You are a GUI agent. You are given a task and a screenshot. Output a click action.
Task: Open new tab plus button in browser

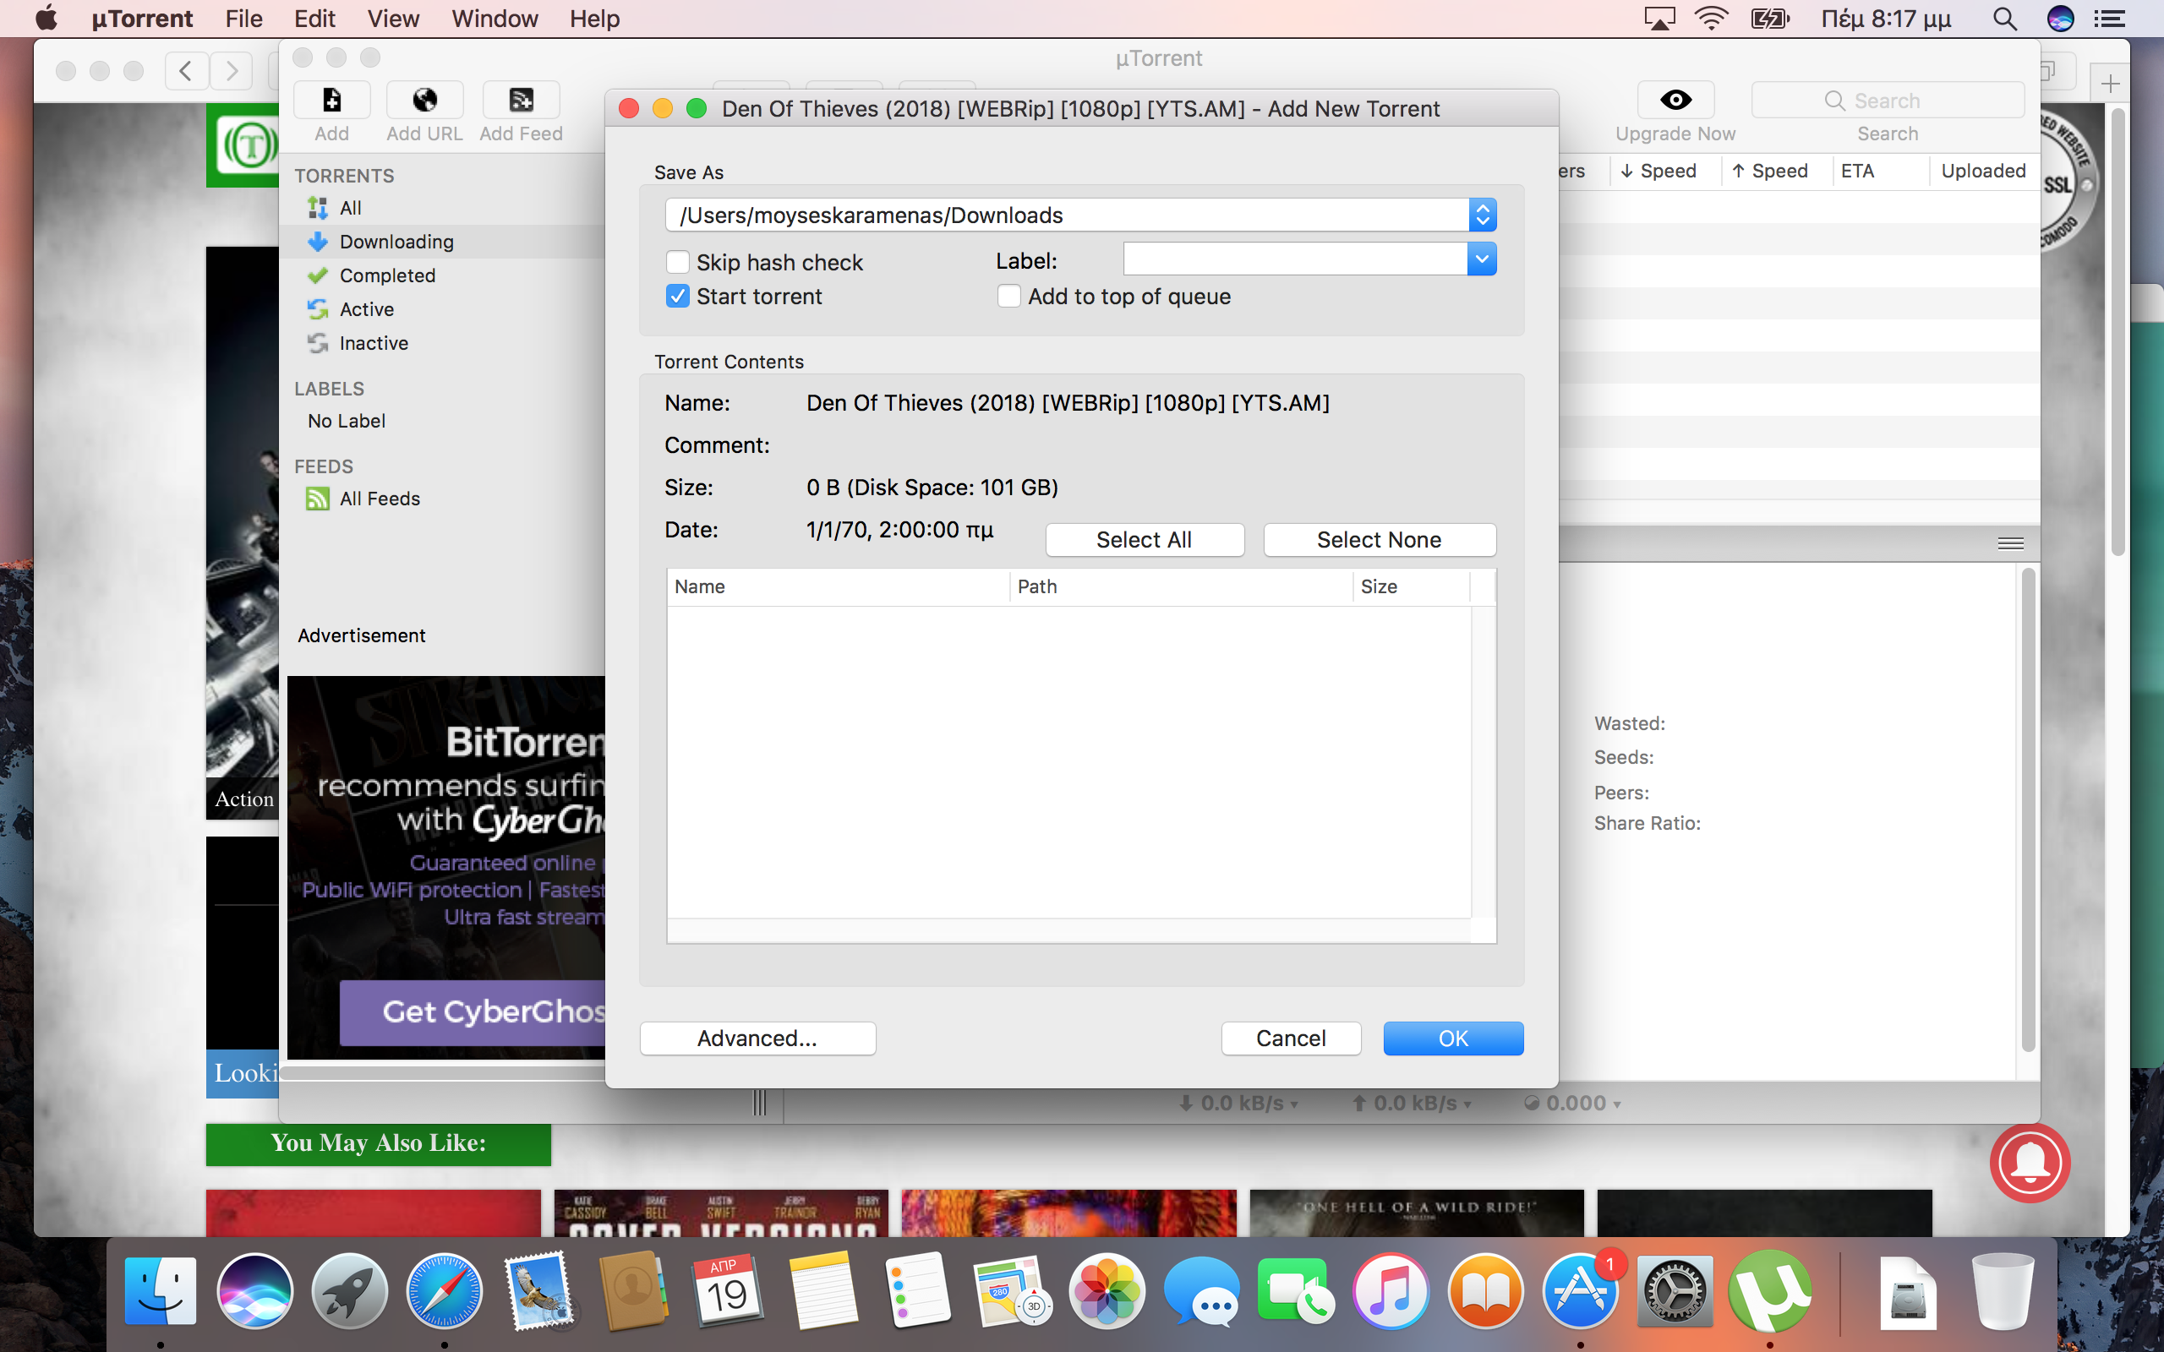click(x=2111, y=84)
